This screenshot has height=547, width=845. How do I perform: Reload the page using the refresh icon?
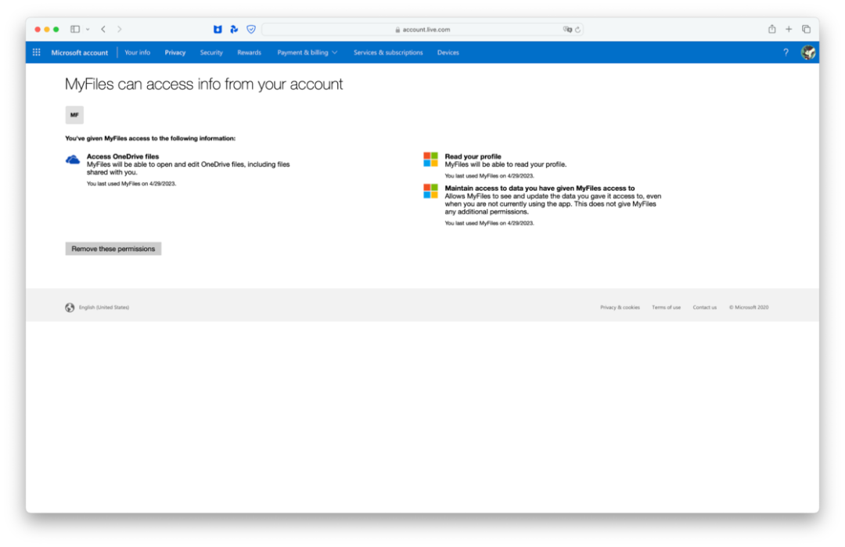[x=577, y=30]
